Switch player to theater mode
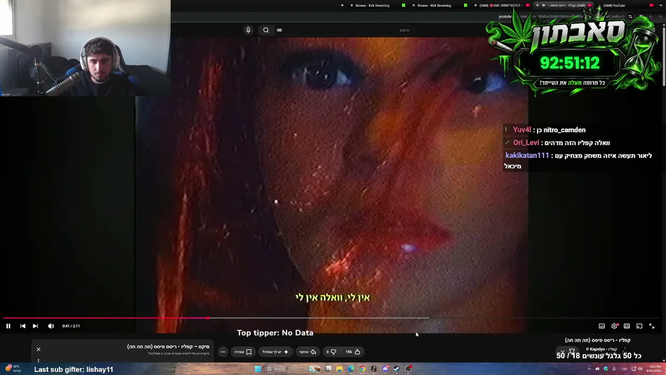The height and width of the screenshot is (375, 666). pyautogui.click(x=627, y=326)
